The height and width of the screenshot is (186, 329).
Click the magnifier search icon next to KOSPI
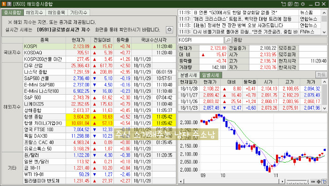[228, 40]
